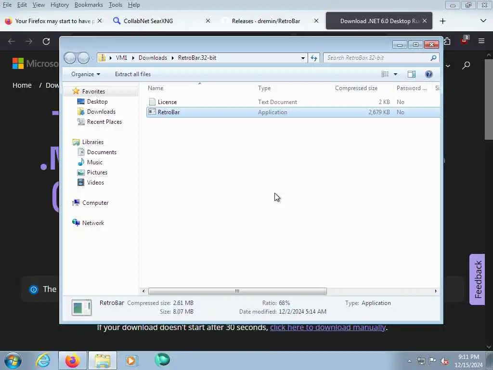Toggle the preview pane button
Screen dimensions: 493x370
click(x=412, y=74)
